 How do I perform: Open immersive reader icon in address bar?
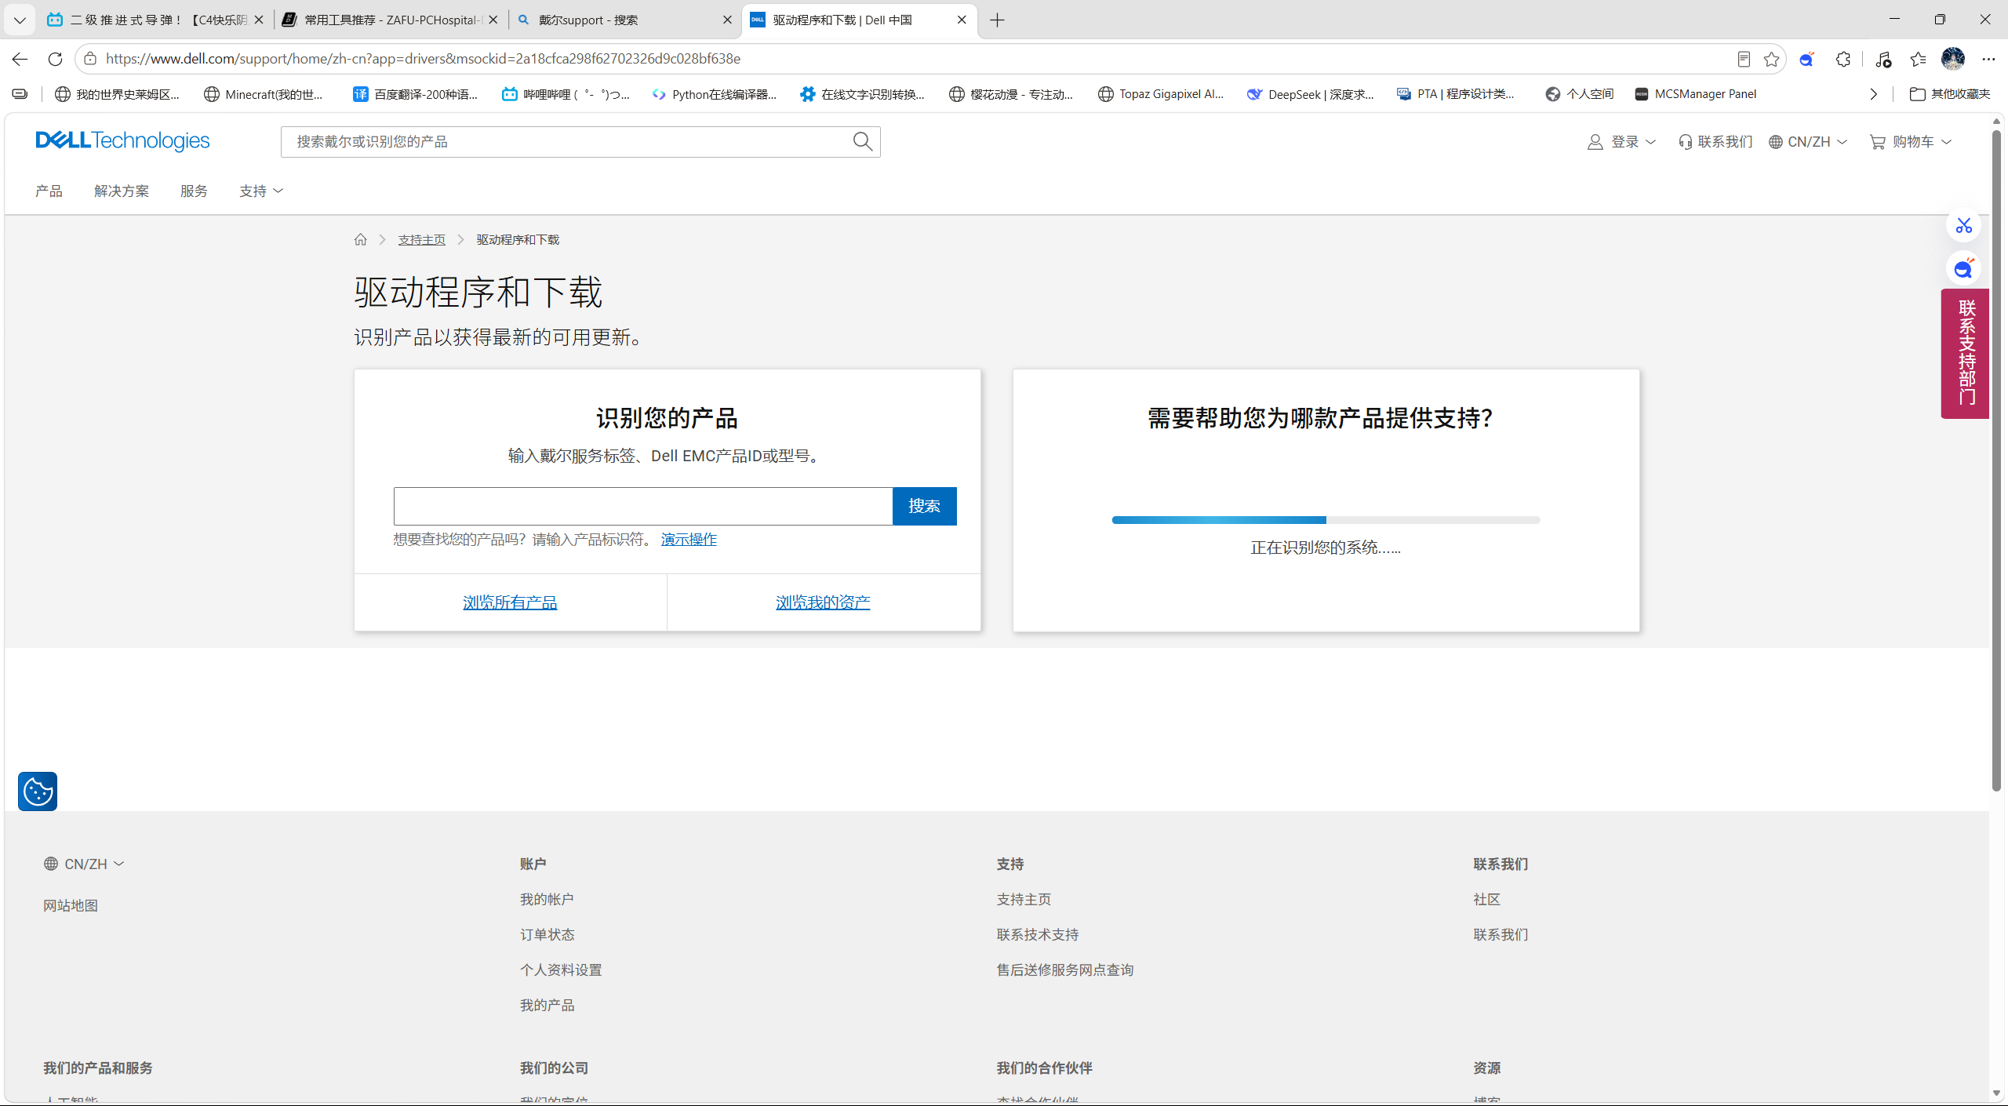point(1743,59)
